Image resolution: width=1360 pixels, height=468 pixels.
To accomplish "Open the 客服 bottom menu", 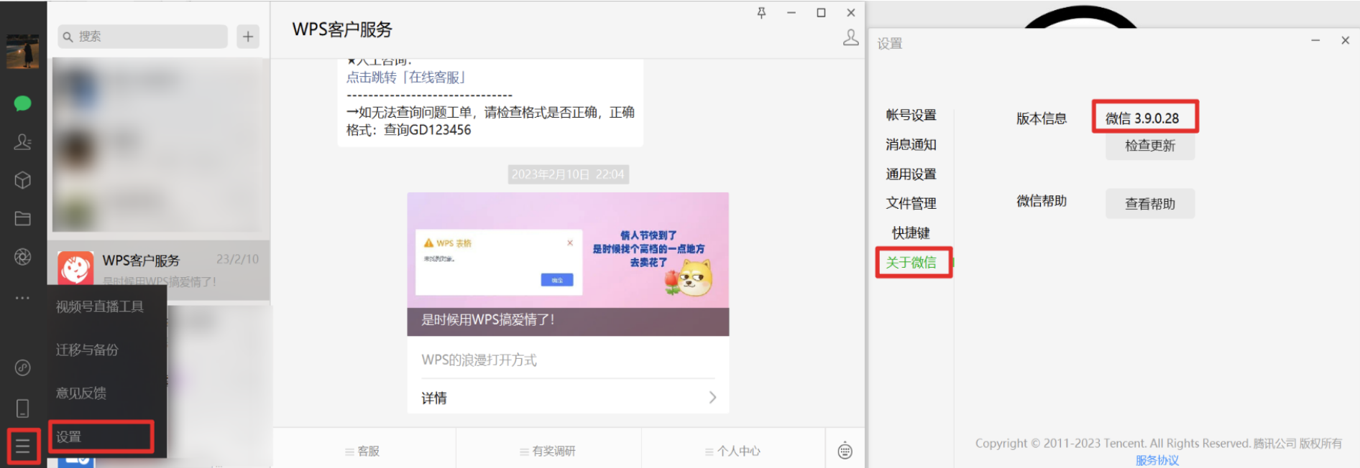I will (x=362, y=451).
